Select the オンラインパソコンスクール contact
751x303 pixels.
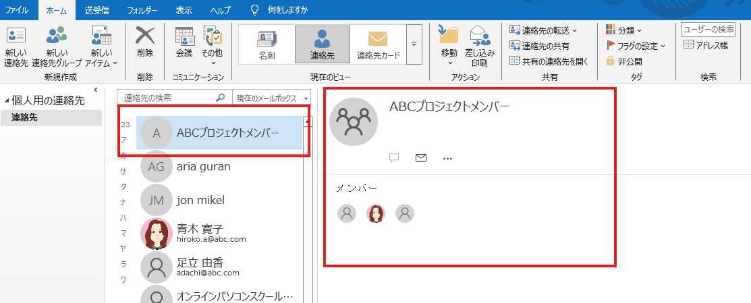click(219, 294)
